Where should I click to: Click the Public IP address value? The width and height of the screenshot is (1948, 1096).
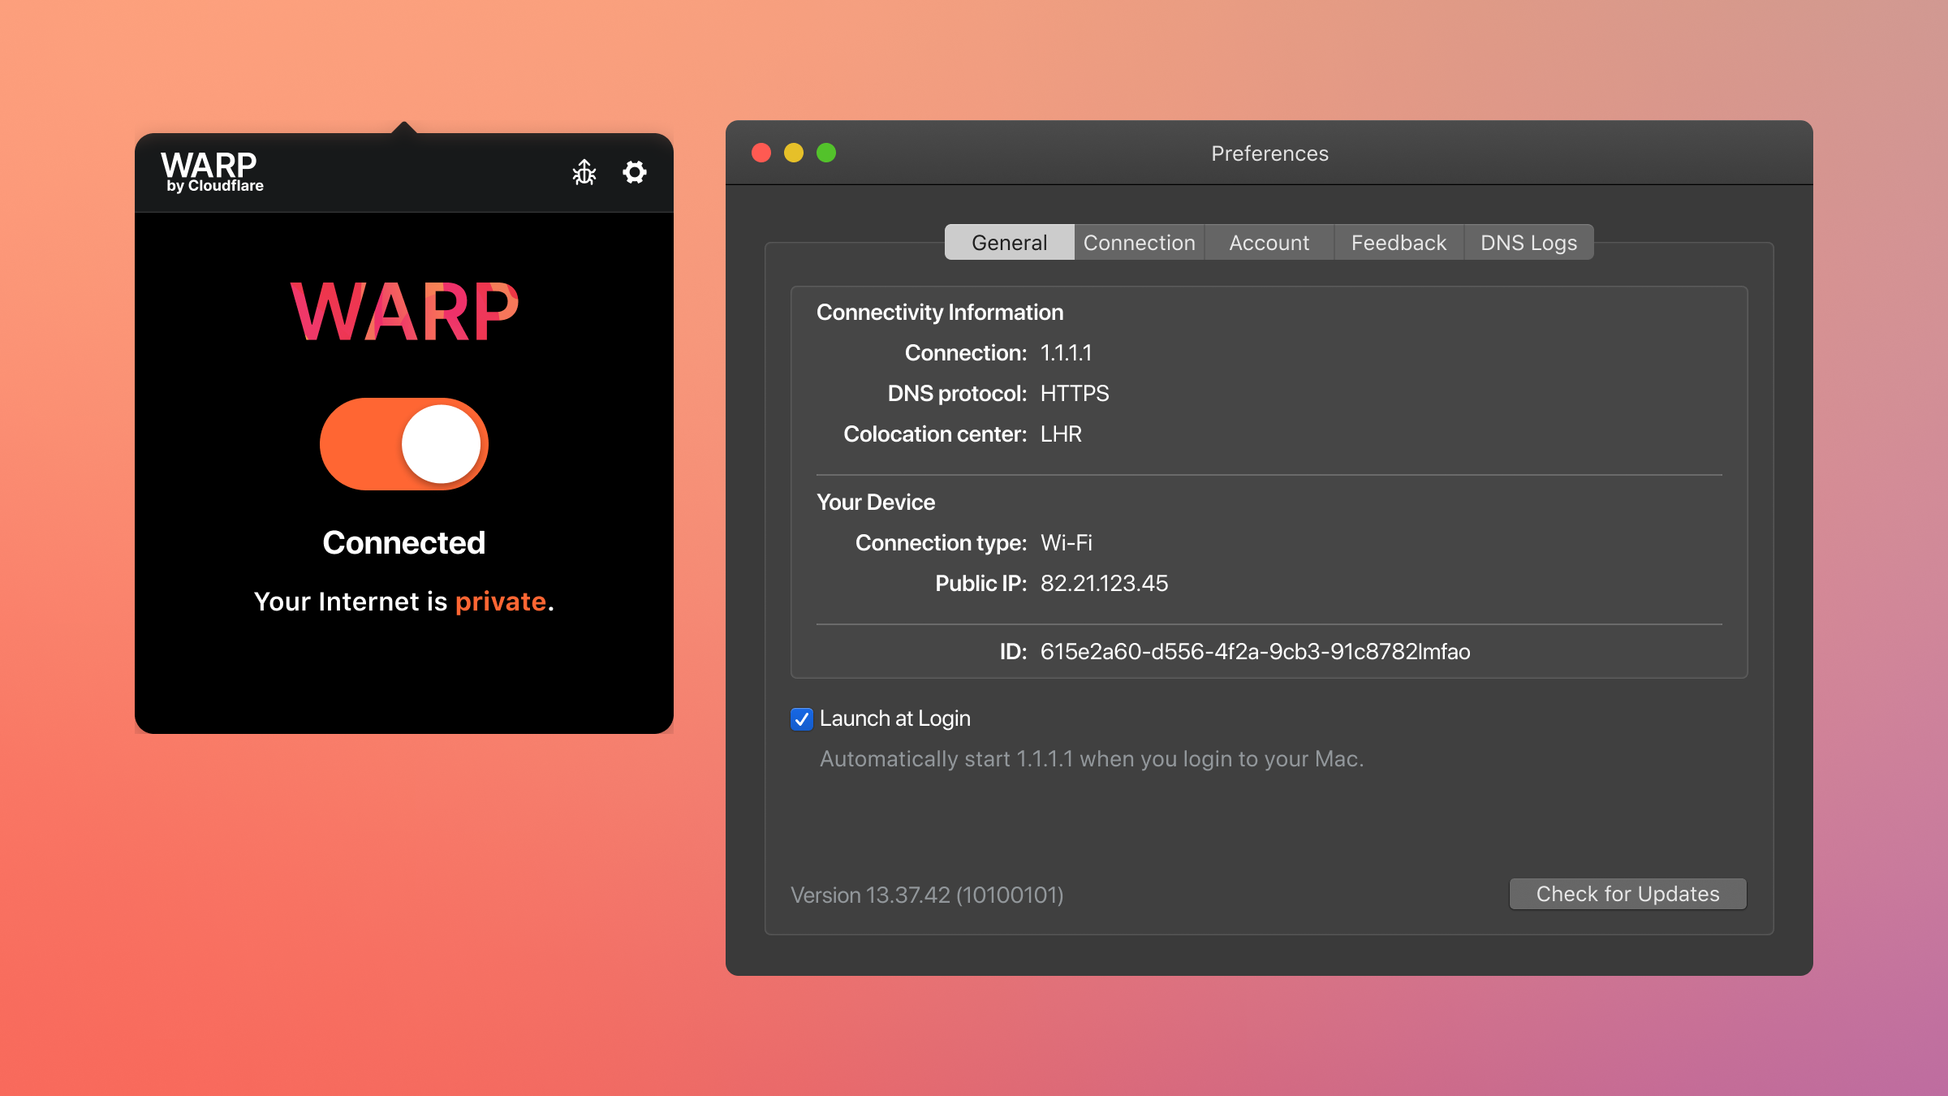click(x=1104, y=584)
